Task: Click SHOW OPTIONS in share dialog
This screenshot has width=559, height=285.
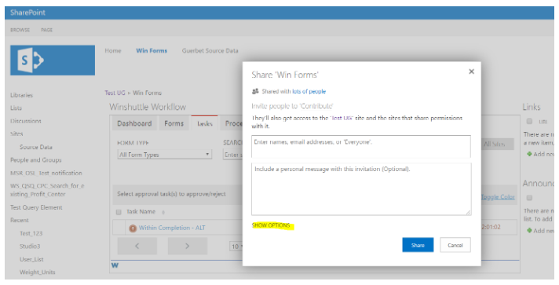Action: pos(271,225)
